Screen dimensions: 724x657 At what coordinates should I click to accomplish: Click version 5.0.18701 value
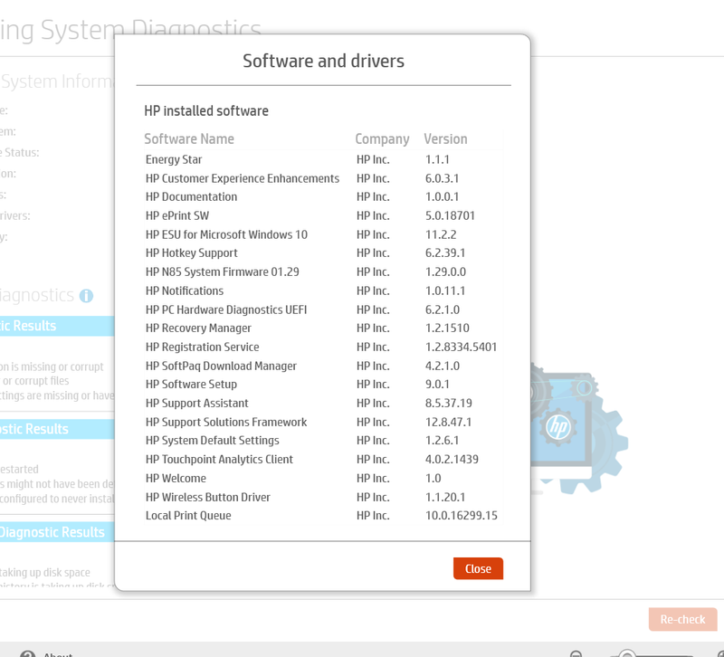click(450, 215)
